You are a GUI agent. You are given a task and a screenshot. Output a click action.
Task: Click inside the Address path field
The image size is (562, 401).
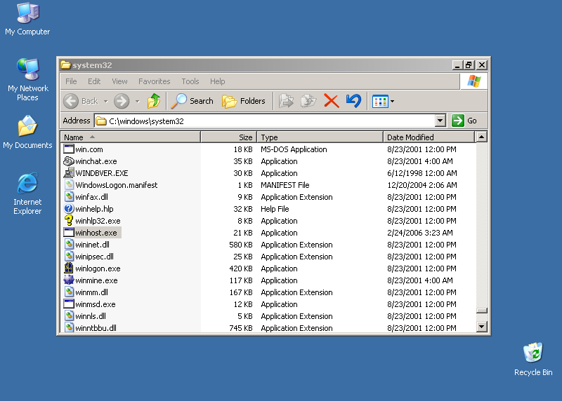tap(267, 121)
